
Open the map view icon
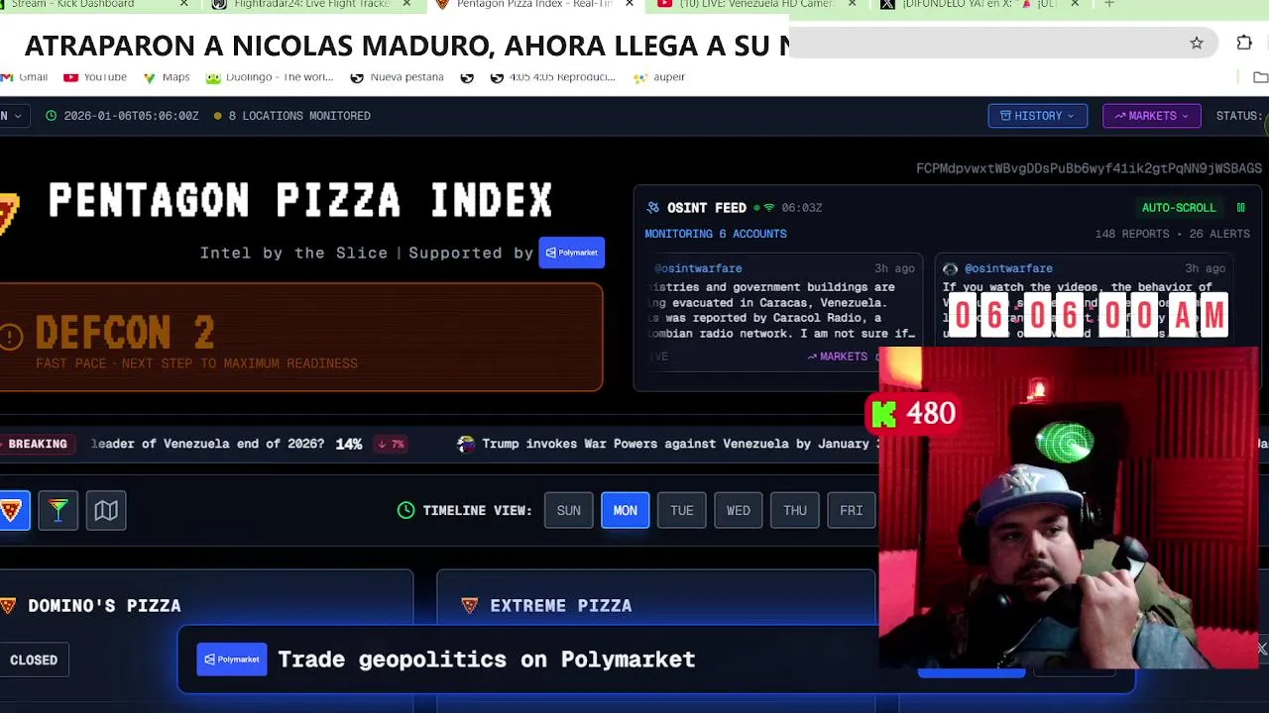point(106,510)
